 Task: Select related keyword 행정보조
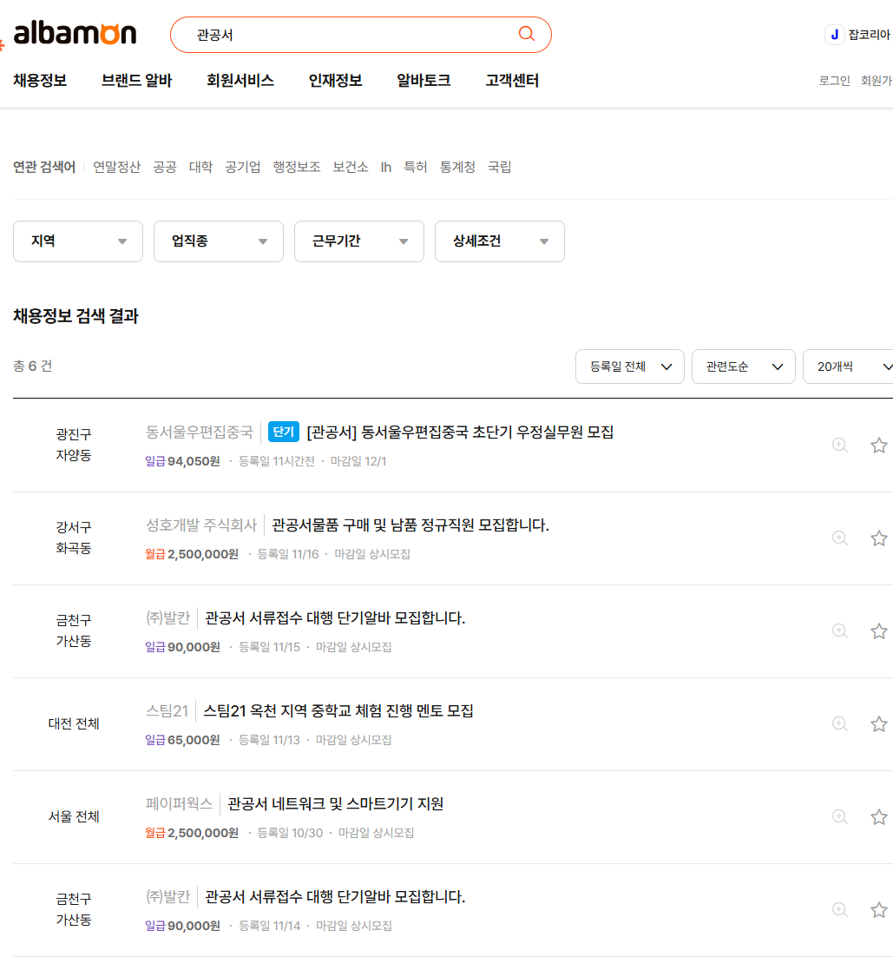(297, 167)
